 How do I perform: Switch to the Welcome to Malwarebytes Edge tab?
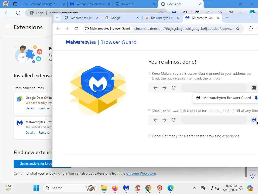coord(90,4)
